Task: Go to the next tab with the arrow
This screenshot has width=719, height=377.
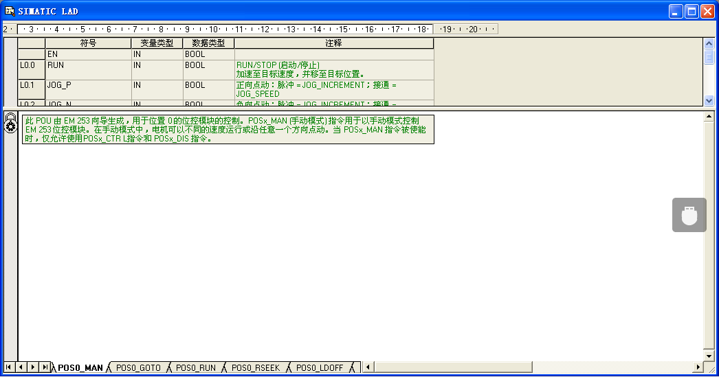Action: pos(33,367)
